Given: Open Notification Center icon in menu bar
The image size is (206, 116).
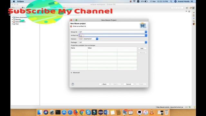Looking at the screenshot, I should [x=192, y=1].
